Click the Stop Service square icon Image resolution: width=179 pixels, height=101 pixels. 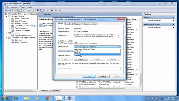52,10
